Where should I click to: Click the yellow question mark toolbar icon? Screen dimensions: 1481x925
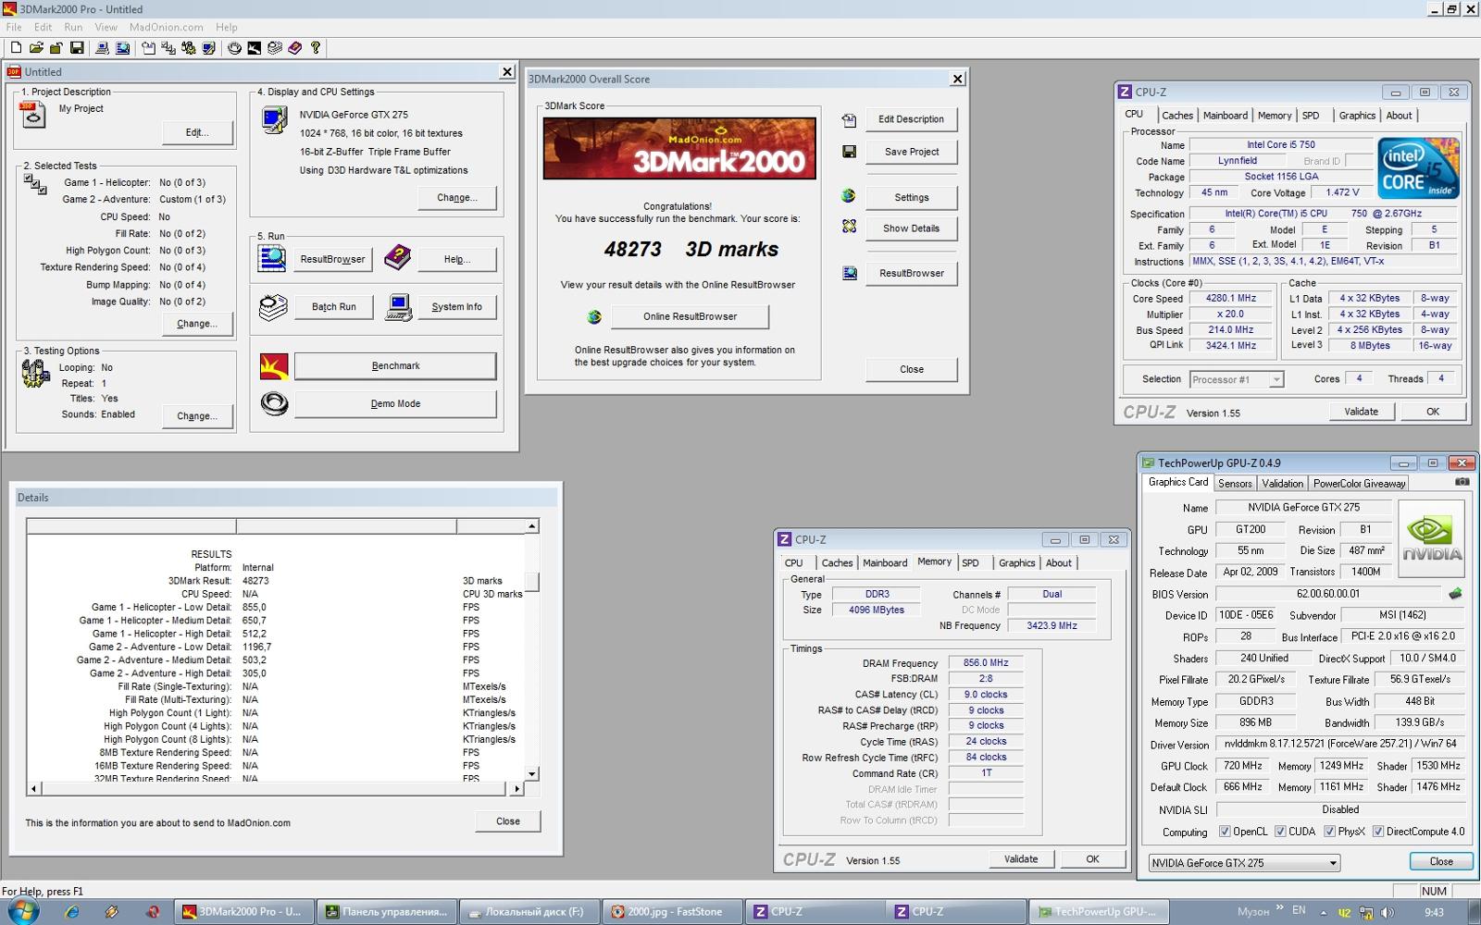[316, 48]
